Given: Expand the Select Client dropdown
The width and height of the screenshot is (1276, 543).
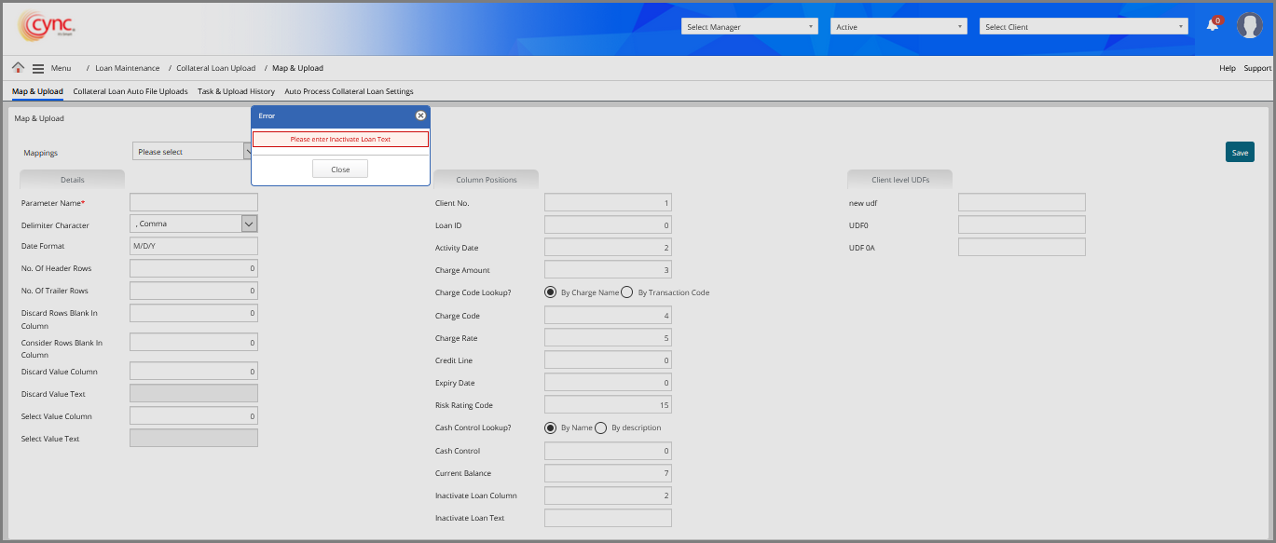Looking at the screenshot, I should tap(1085, 27).
